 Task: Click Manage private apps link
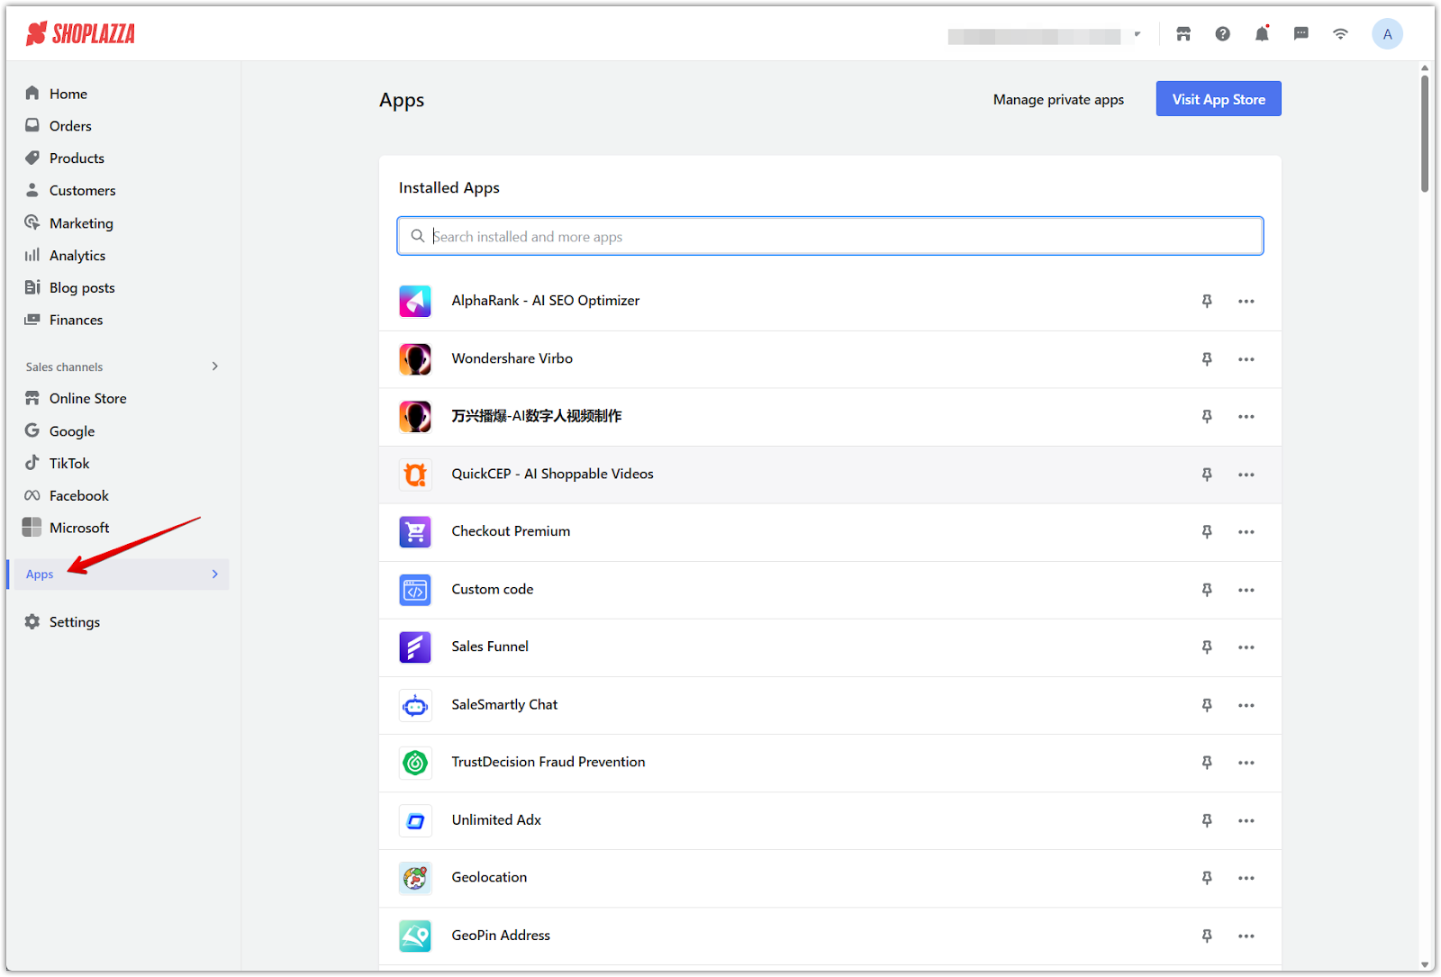(x=1058, y=100)
